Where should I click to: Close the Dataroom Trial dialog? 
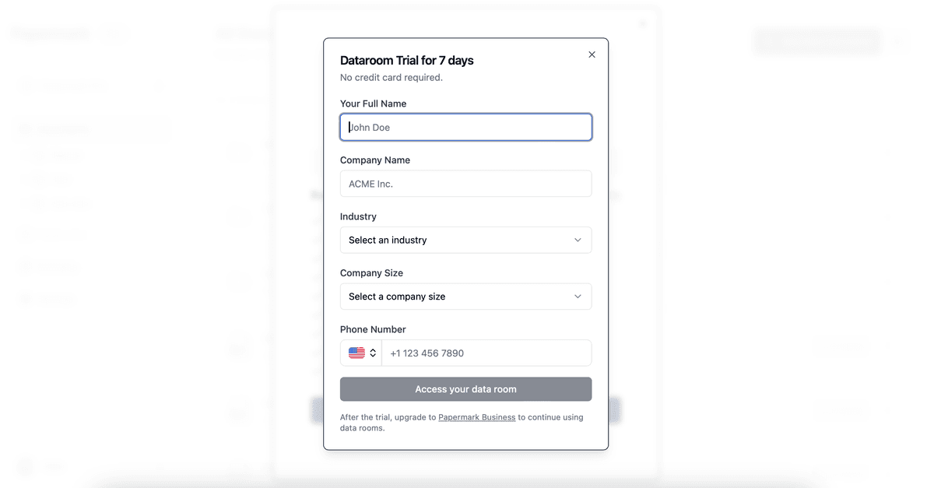point(592,54)
